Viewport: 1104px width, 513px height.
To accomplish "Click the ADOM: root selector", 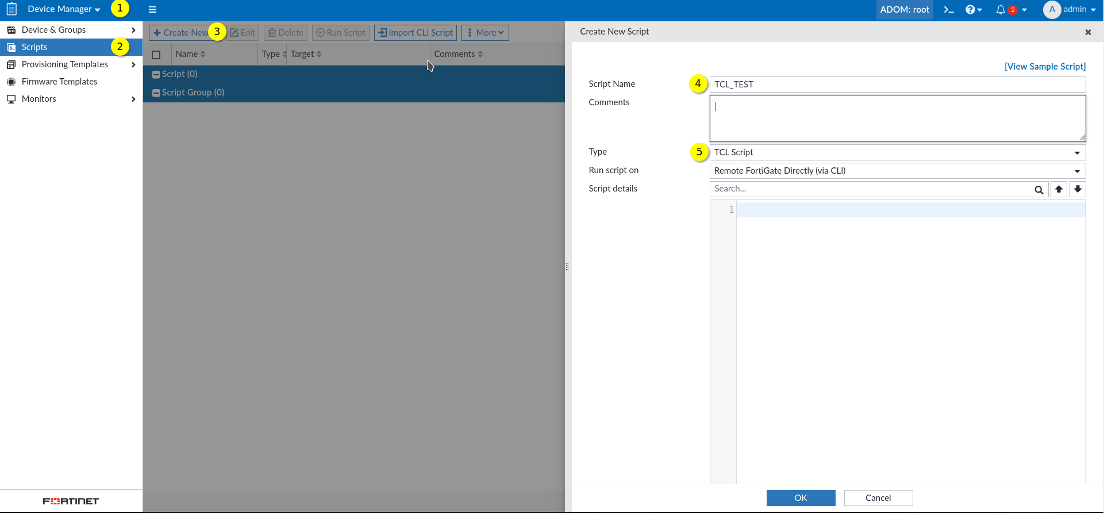I will 905,10.
